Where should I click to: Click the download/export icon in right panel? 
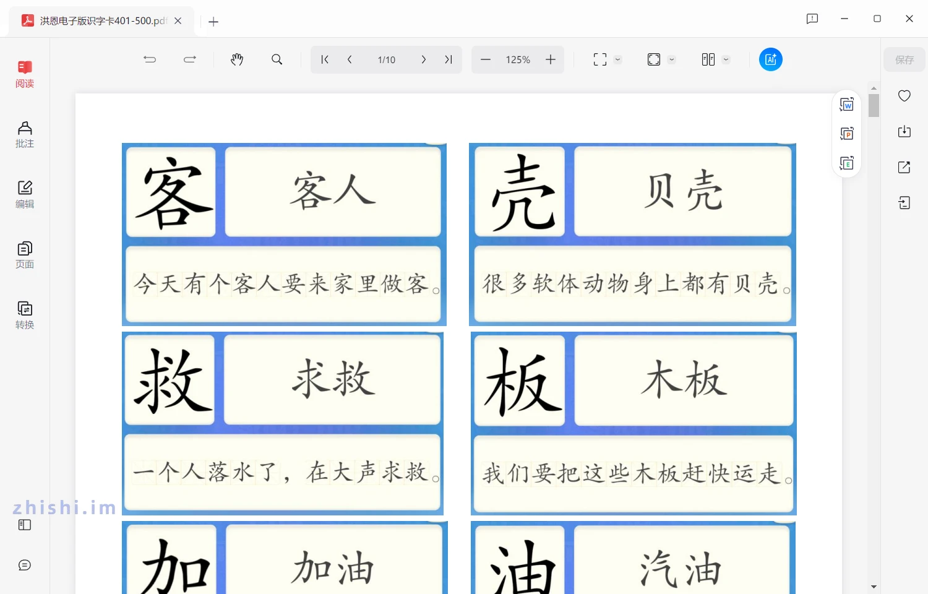[x=904, y=131]
